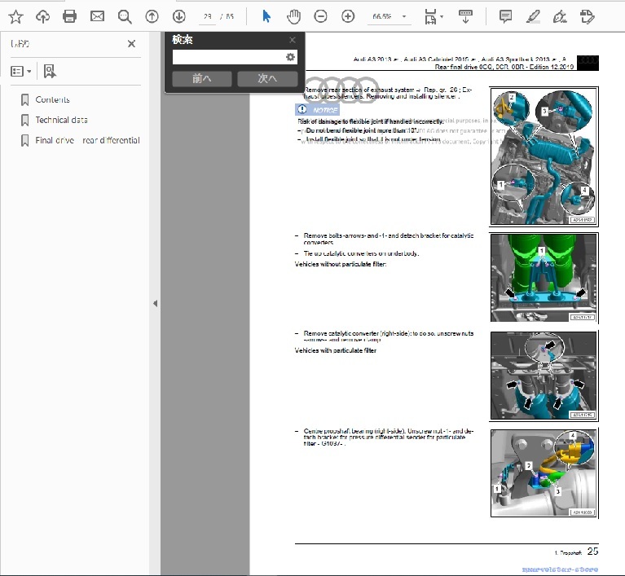Open search settings gear icon
Viewport: 625px width, 576px height.
point(291,57)
